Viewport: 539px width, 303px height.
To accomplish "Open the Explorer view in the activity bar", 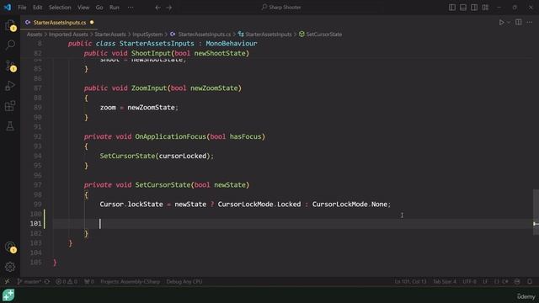I will 10,25.
